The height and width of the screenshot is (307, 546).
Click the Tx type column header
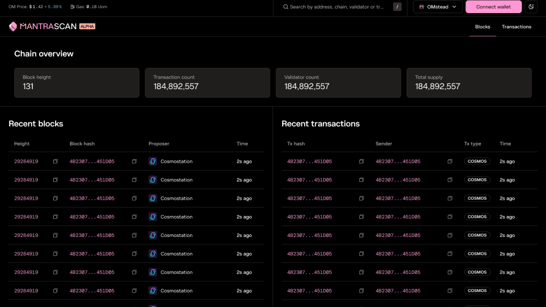[x=472, y=144]
